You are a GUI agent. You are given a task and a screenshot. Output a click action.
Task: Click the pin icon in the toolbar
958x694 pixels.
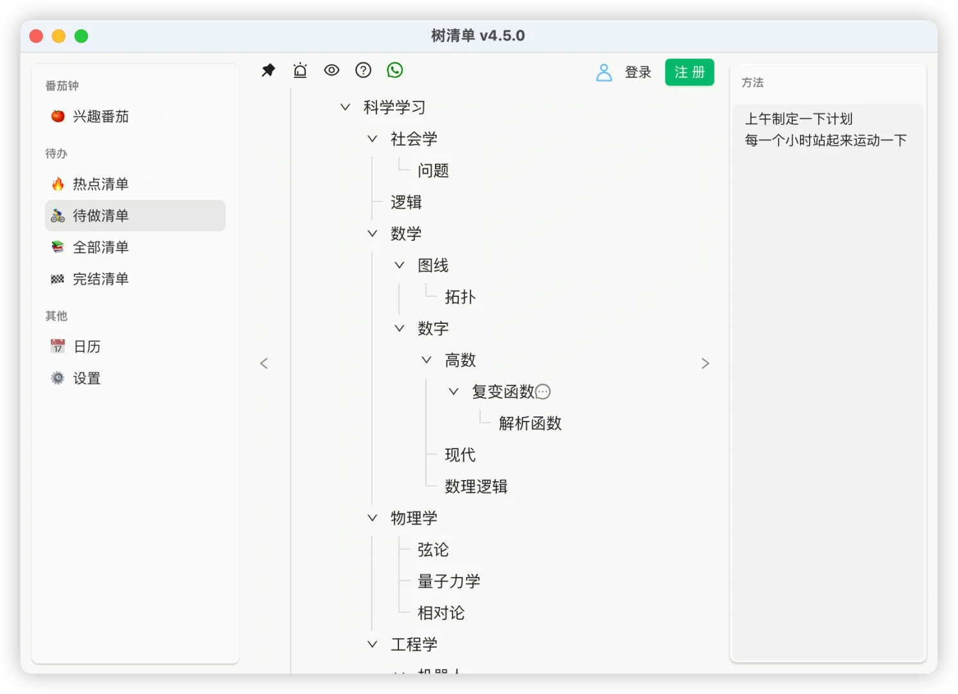pyautogui.click(x=268, y=70)
